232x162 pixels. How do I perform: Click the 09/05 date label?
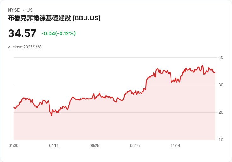pos(135,146)
